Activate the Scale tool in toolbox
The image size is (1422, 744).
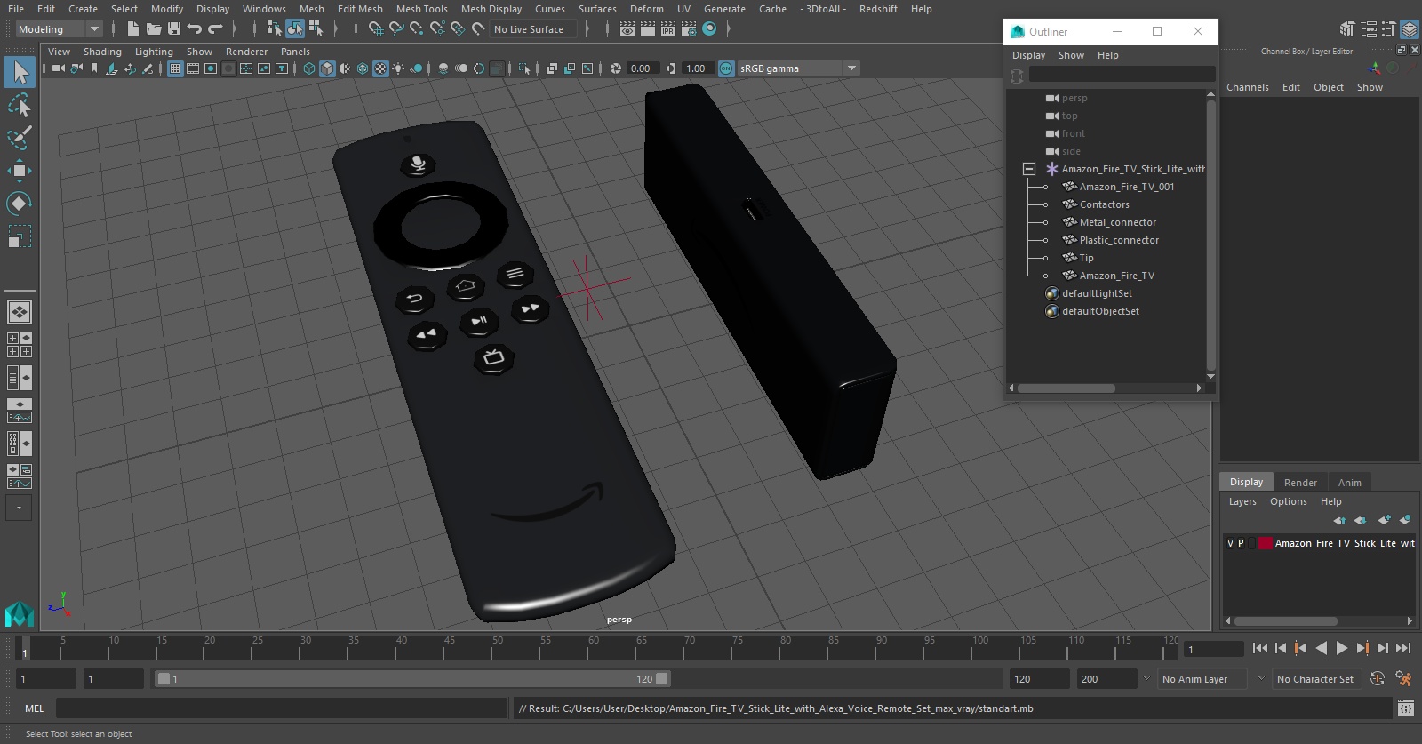20,236
